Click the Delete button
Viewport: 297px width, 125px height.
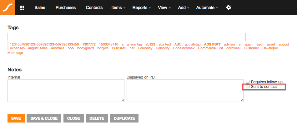(x=97, y=118)
